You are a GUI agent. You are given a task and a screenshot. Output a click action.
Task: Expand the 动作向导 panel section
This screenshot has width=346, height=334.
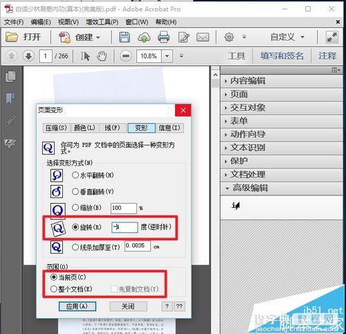(x=281, y=134)
